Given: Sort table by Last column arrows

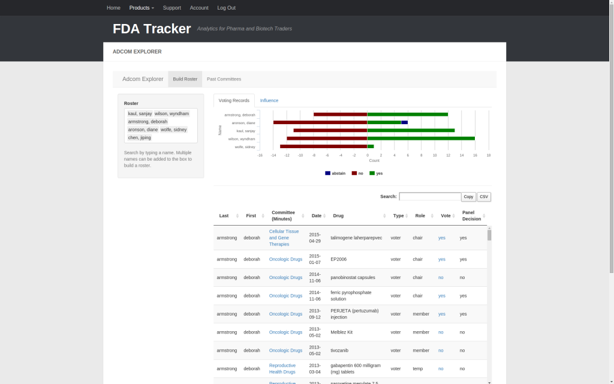Looking at the screenshot, I should [237, 216].
